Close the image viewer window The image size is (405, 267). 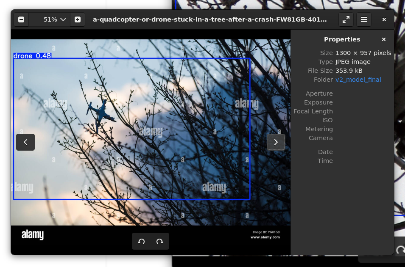coord(384,19)
